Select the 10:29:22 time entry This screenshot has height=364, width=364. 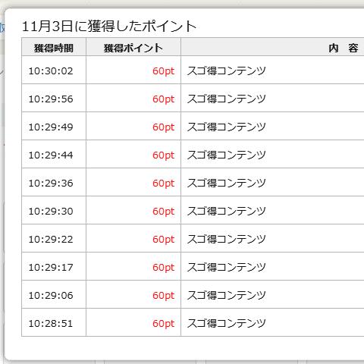click(x=51, y=240)
